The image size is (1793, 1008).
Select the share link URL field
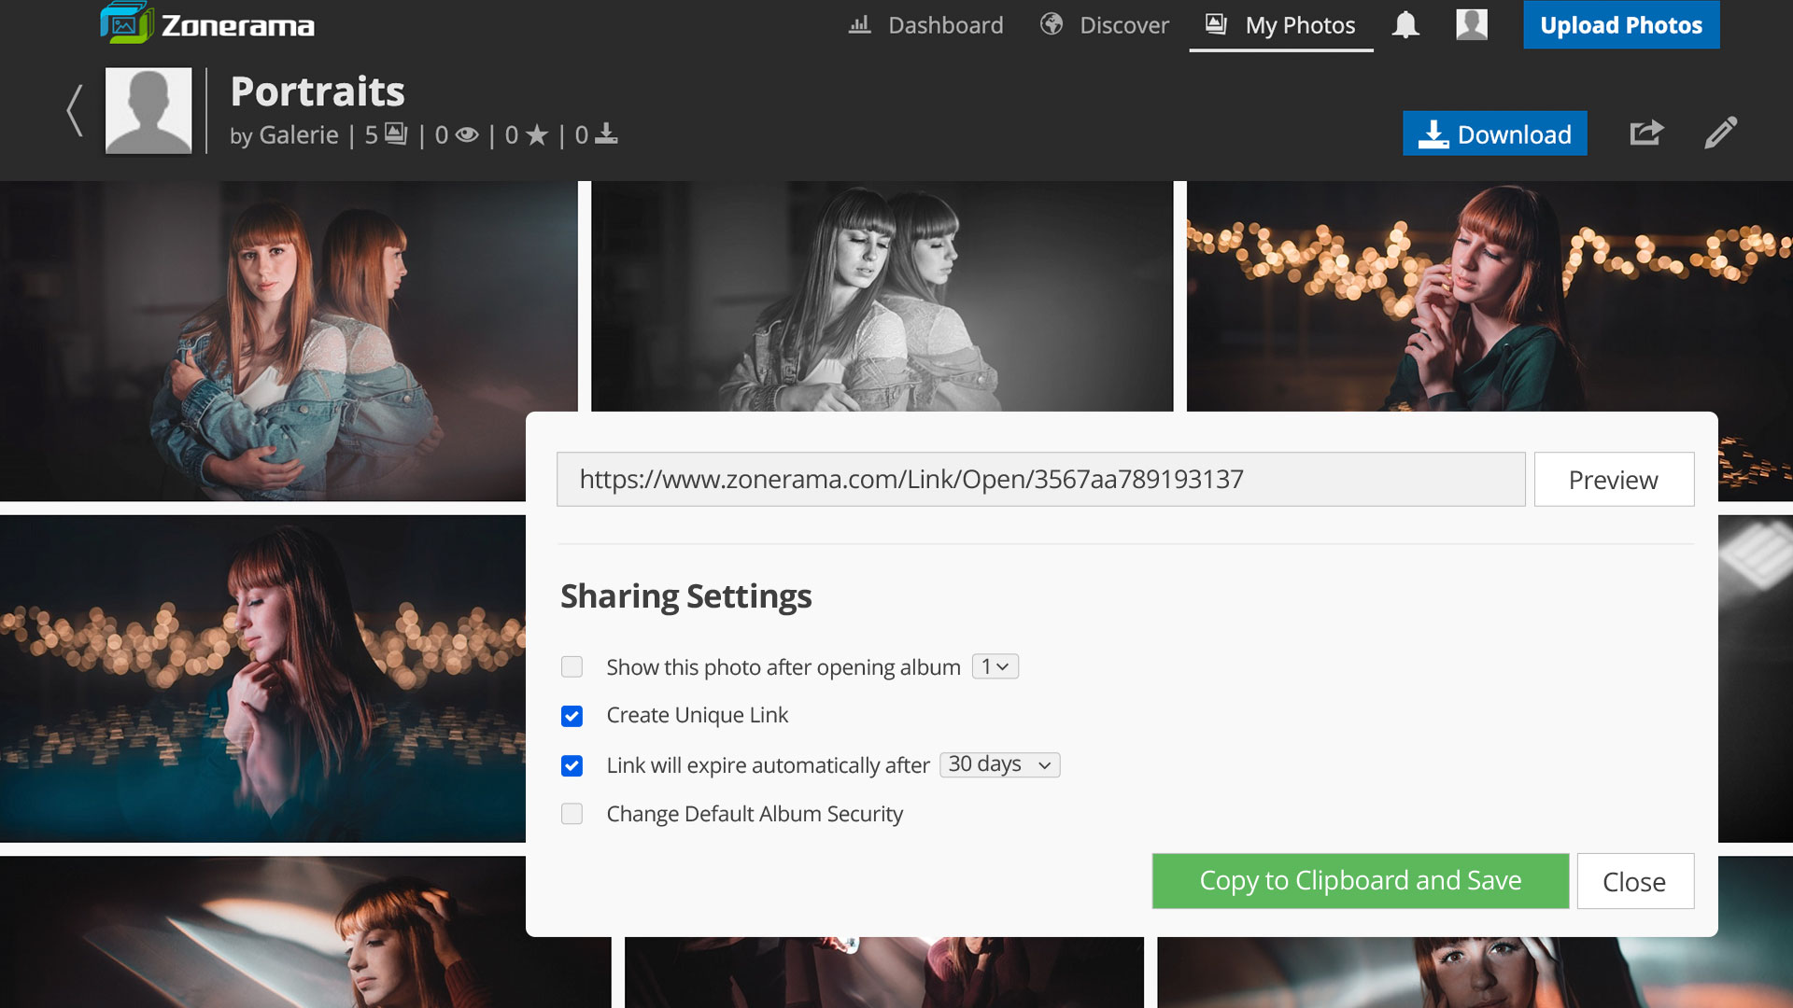point(1040,480)
